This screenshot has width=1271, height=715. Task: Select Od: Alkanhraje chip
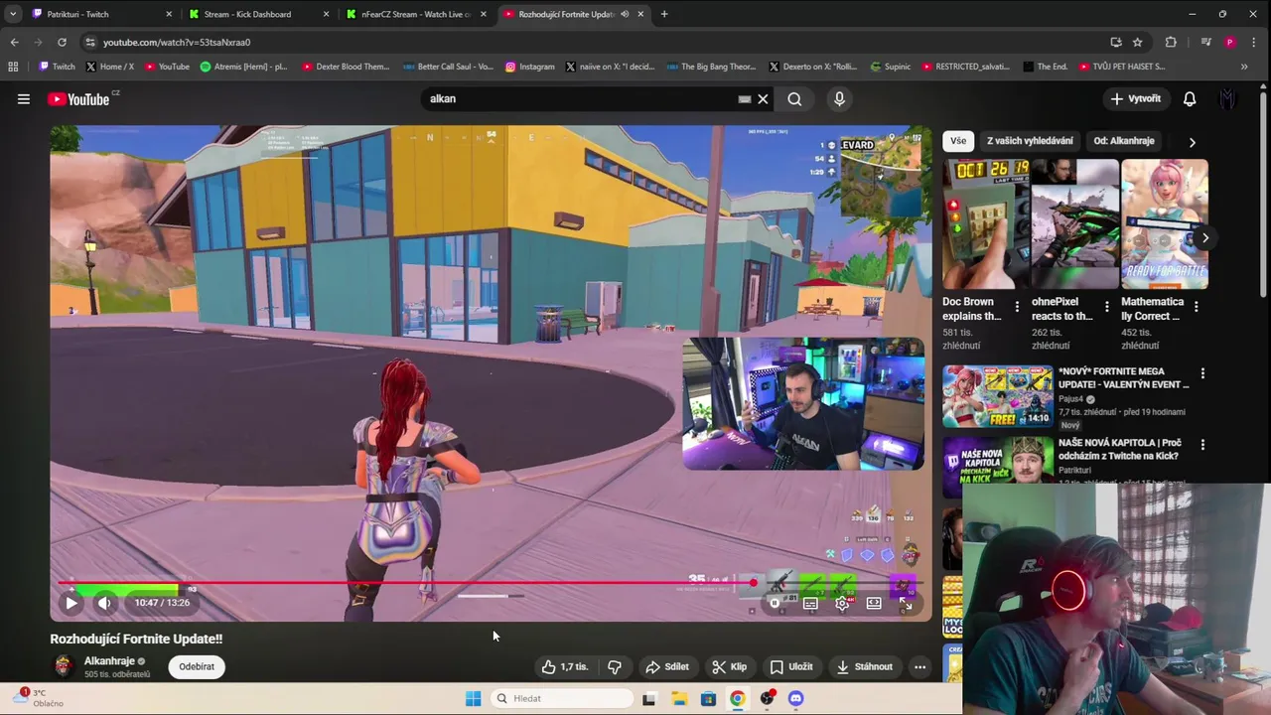(1124, 141)
